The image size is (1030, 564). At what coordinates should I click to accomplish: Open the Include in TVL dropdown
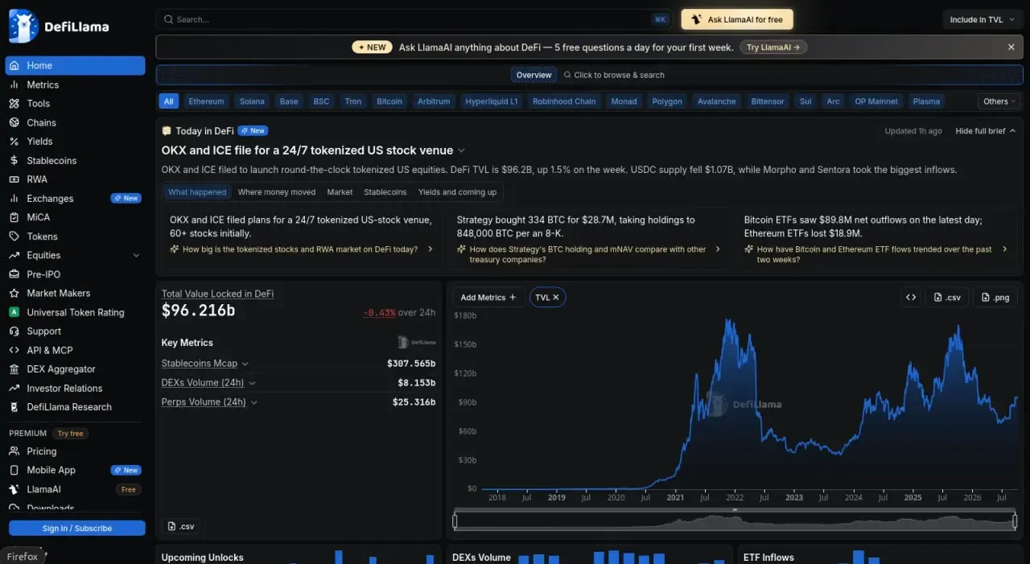tap(982, 19)
